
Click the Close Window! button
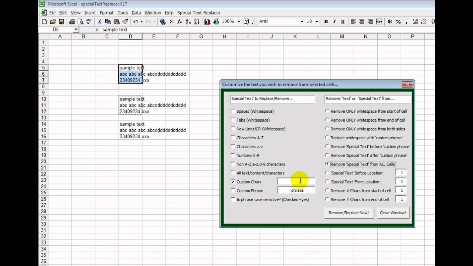tap(393, 213)
